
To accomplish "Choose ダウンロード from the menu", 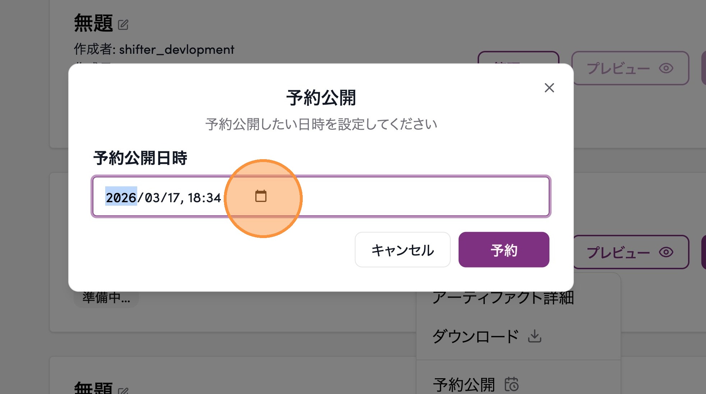I will point(475,336).
